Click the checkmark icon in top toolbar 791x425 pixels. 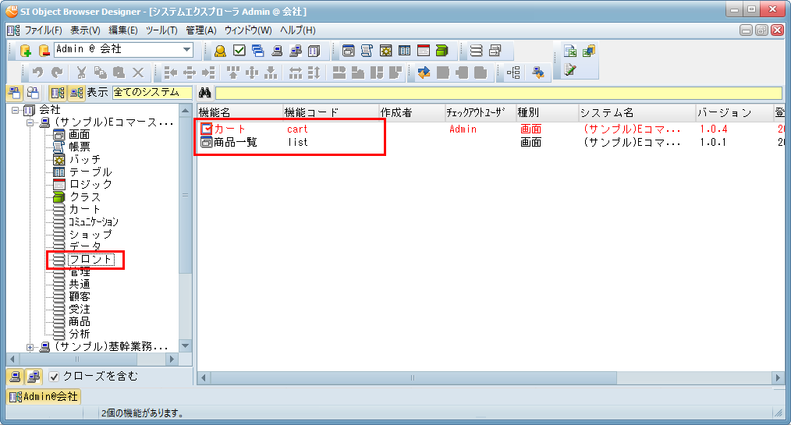(239, 51)
